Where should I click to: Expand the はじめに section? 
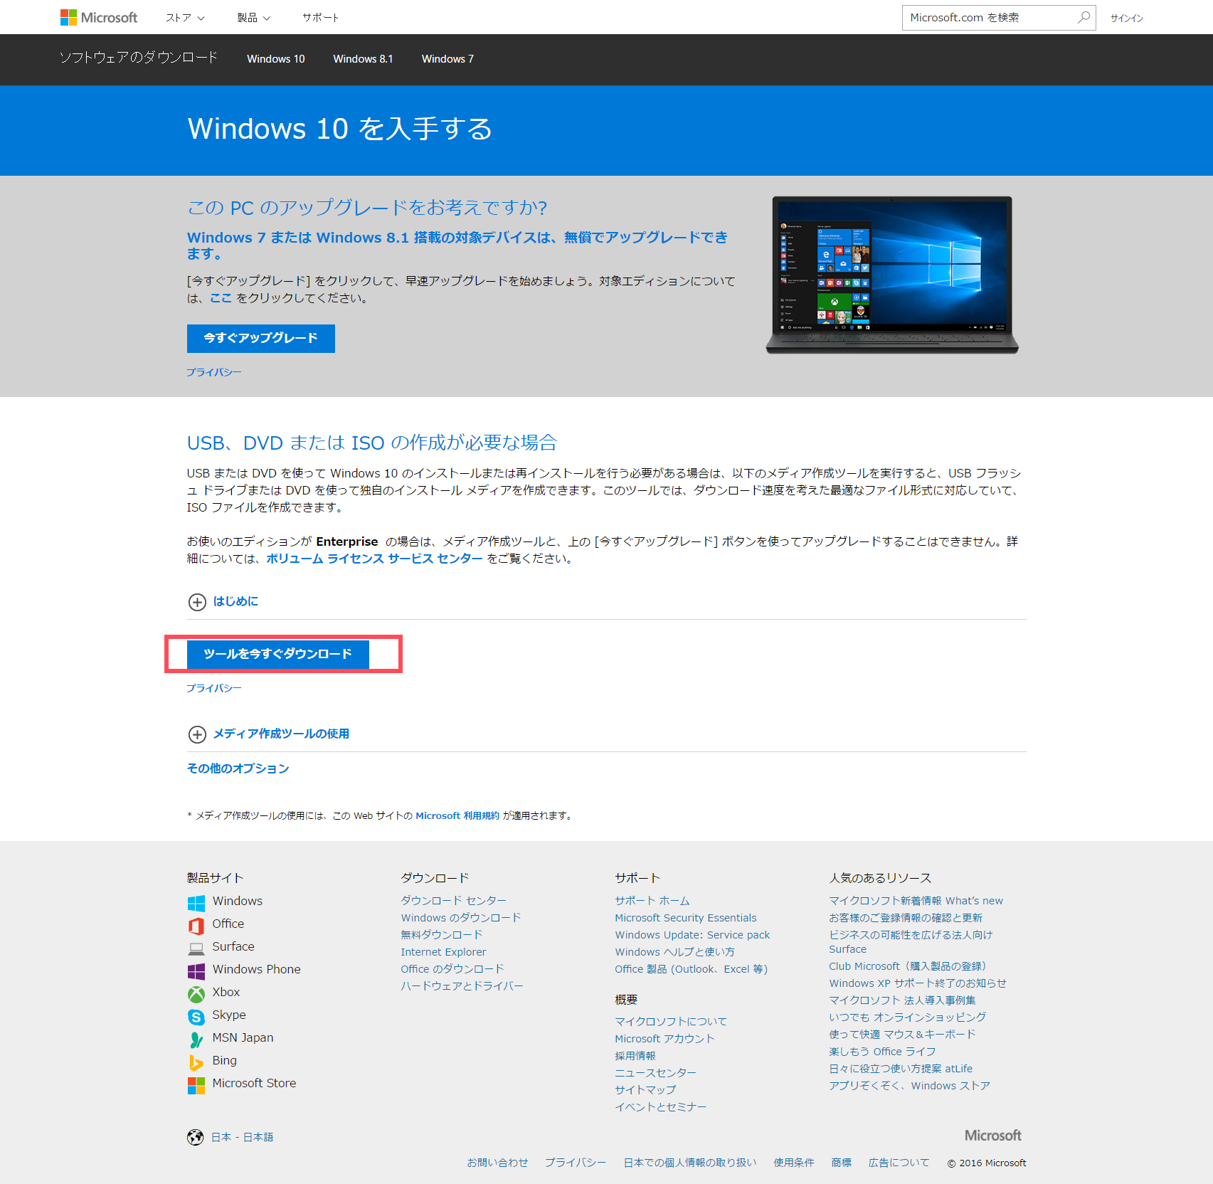pyautogui.click(x=197, y=602)
